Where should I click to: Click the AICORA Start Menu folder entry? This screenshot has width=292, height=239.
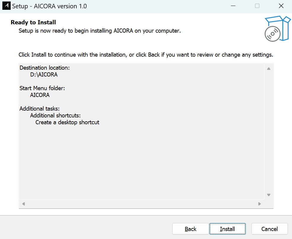(x=40, y=95)
